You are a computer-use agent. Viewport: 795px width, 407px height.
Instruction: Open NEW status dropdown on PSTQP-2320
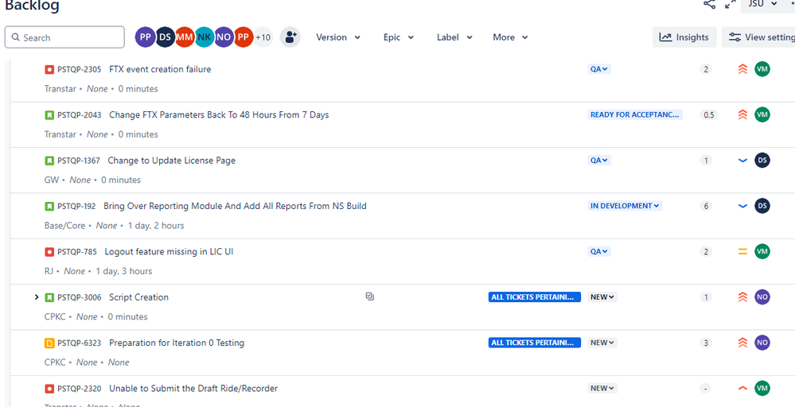(603, 388)
